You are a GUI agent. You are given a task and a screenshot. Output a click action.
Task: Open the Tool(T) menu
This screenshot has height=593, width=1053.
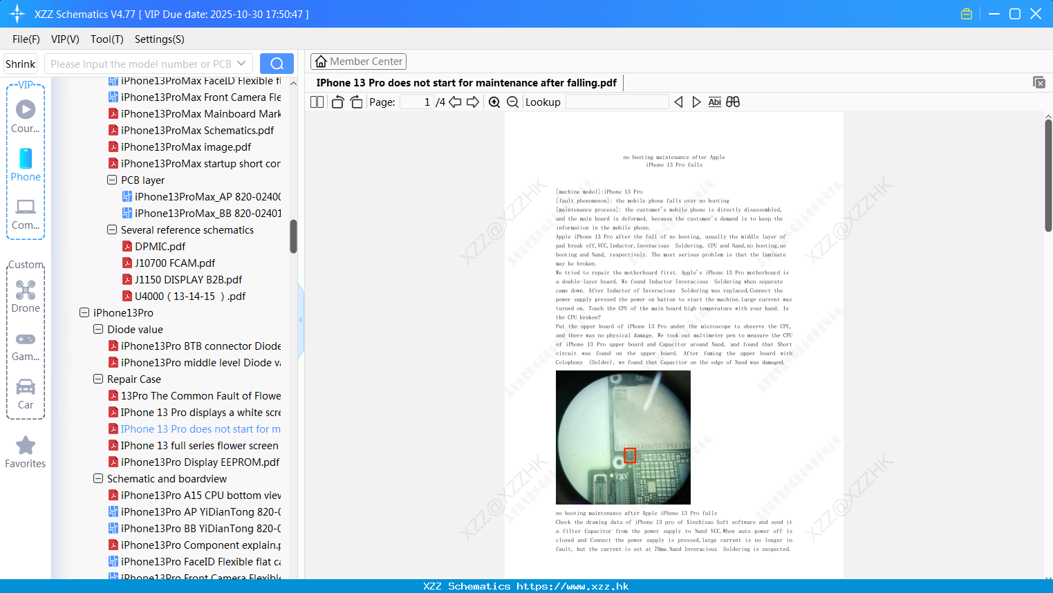[x=107, y=39]
